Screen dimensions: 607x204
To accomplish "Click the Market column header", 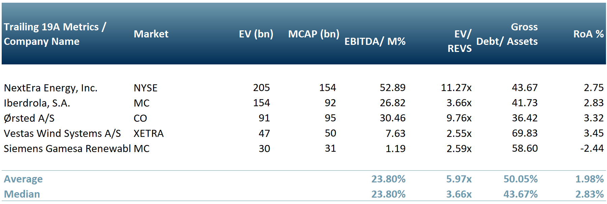I will 151,34.
